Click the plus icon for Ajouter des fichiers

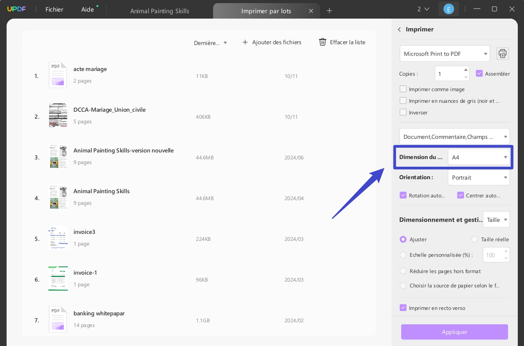pyautogui.click(x=245, y=42)
